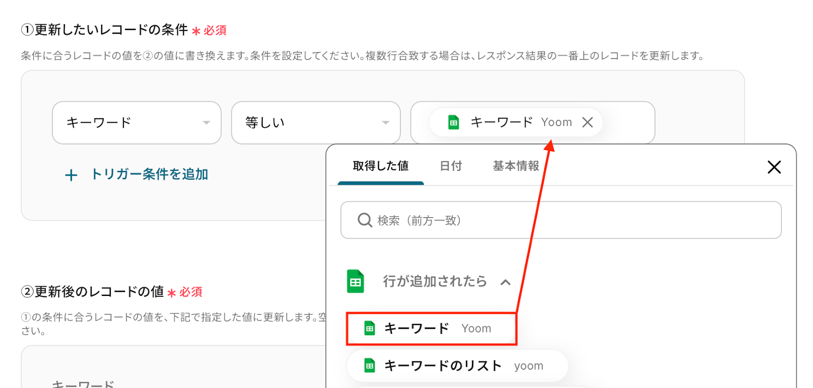The width and height of the screenshot is (813, 388).
Task: Click sheet icon inside selected value chip
Action: [x=454, y=123]
